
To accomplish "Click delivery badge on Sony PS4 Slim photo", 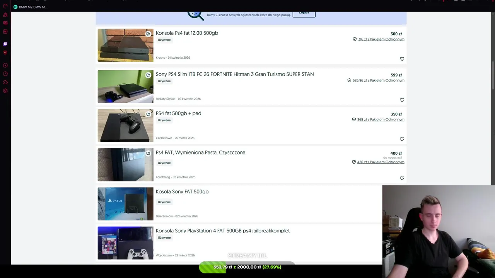I will [x=148, y=75].
